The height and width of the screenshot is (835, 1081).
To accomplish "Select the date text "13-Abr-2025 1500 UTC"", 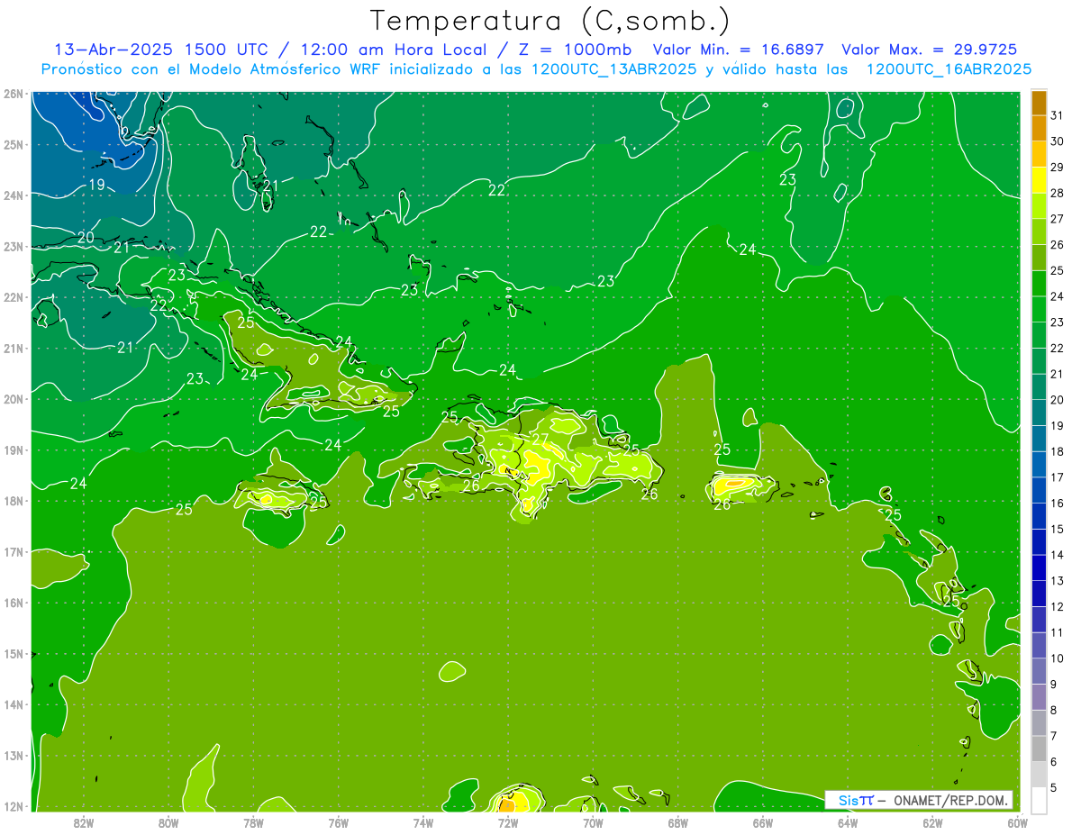I will coord(159,50).
